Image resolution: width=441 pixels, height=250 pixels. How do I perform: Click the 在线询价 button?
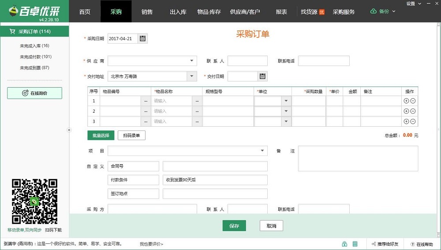pos(34,93)
